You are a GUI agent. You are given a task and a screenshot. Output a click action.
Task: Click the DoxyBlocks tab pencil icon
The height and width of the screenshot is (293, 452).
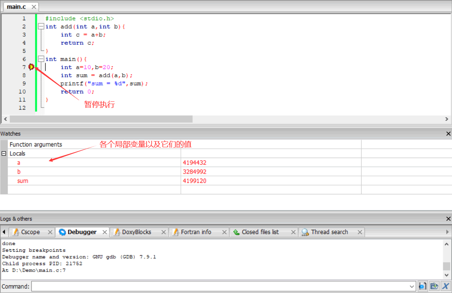[116, 232]
